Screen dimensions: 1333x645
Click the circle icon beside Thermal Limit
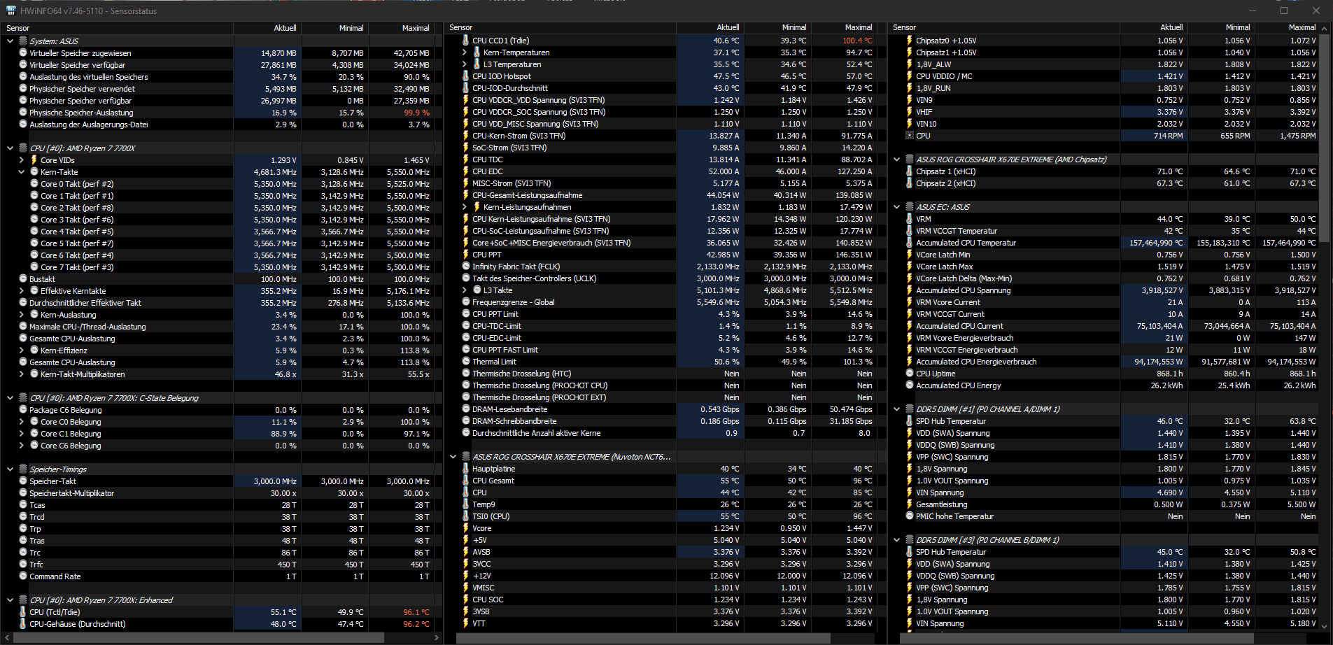[x=465, y=362]
